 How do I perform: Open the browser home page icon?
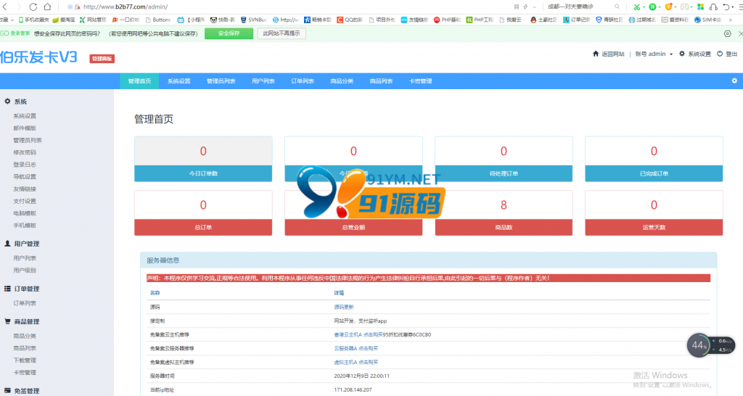(x=47, y=7)
